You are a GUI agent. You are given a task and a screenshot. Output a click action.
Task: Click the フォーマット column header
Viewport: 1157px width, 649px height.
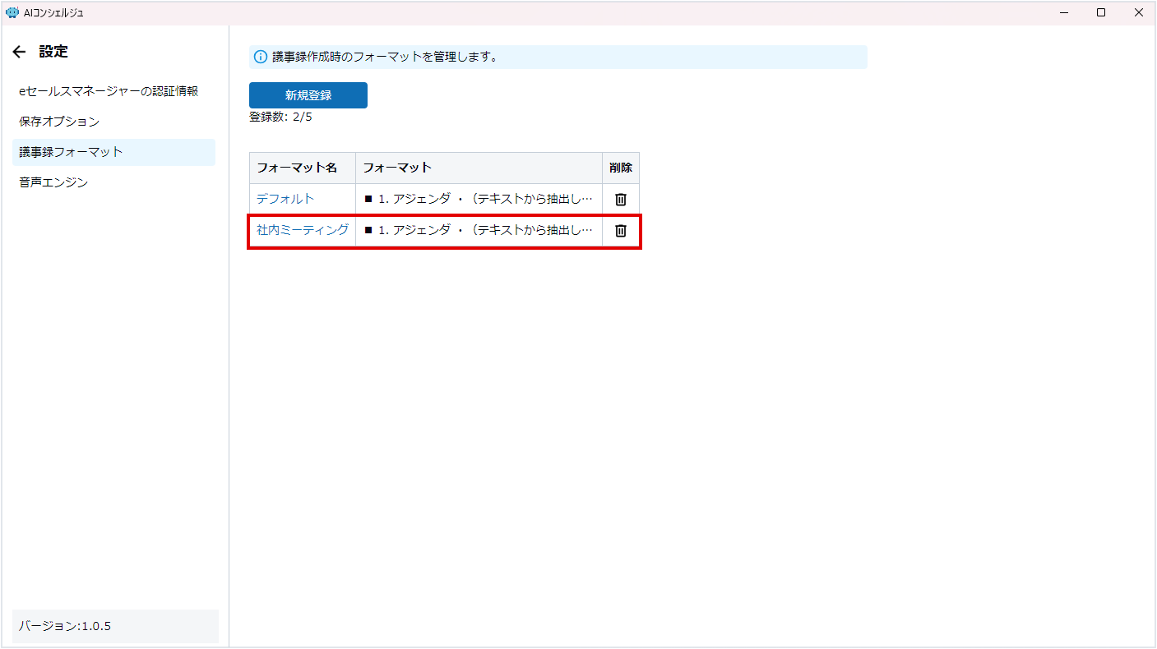[x=397, y=168]
